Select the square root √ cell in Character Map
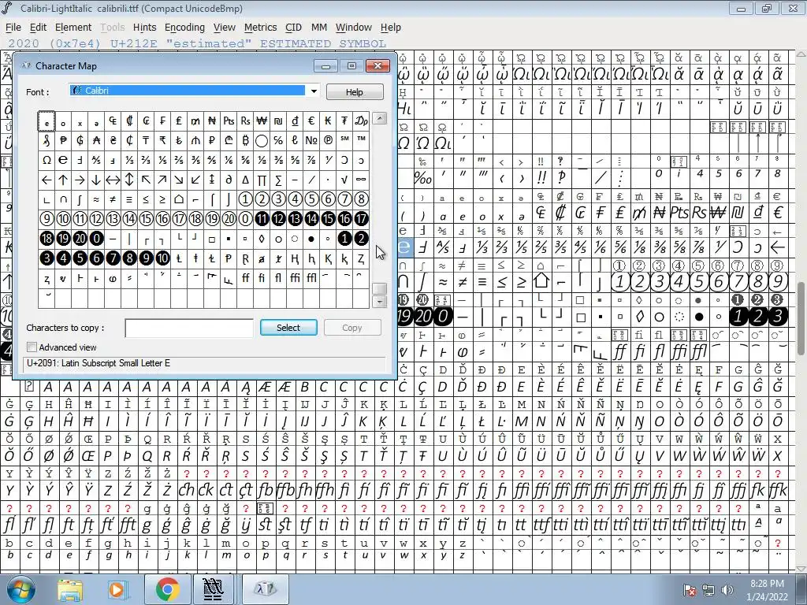 pos(344,180)
